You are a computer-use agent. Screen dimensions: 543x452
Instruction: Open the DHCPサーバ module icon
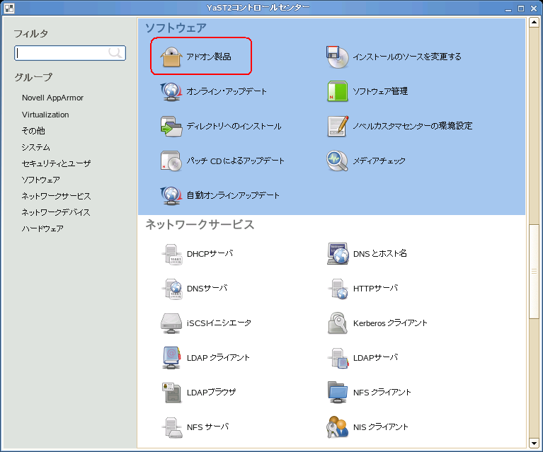click(x=171, y=253)
